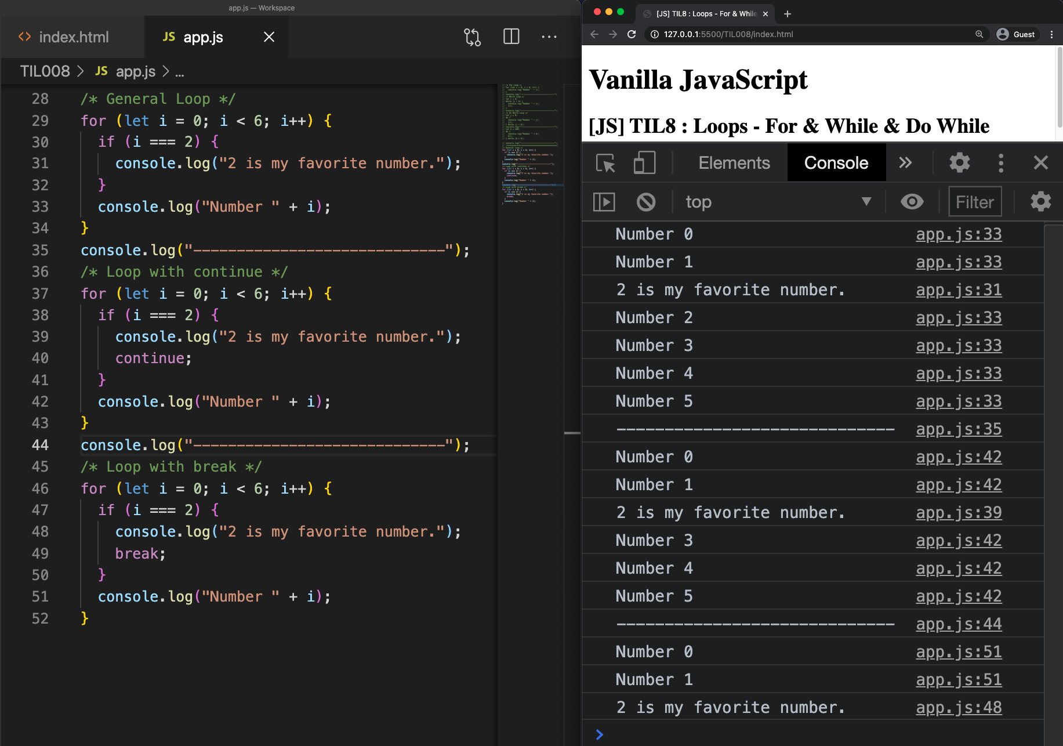Toggle the console sidebar
Screen dimensions: 1063x746
604,202
